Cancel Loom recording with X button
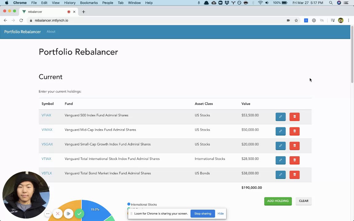This screenshot has height=221, width=354. point(57,214)
